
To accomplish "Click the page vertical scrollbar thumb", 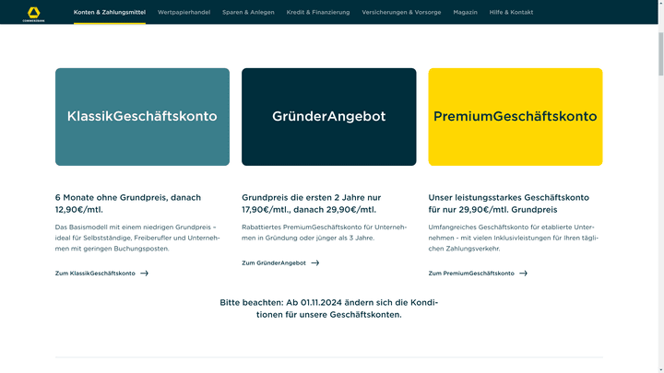I will (x=660, y=54).
